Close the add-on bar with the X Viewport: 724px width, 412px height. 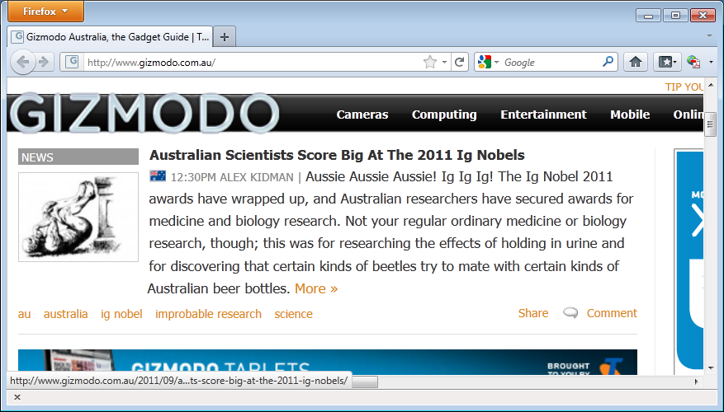(17, 397)
